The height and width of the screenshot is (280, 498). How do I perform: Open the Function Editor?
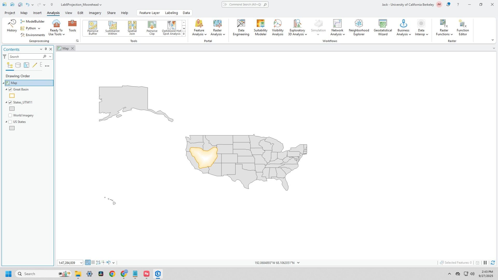tap(462, 27)
